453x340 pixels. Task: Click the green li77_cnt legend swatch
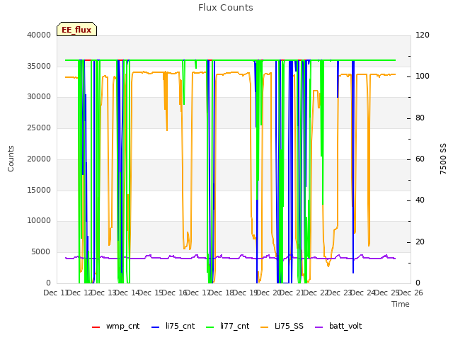[x=210, y=327]
